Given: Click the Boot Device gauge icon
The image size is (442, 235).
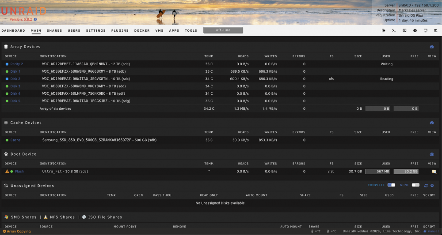Looking at the screenshot, I should [431, 154].
